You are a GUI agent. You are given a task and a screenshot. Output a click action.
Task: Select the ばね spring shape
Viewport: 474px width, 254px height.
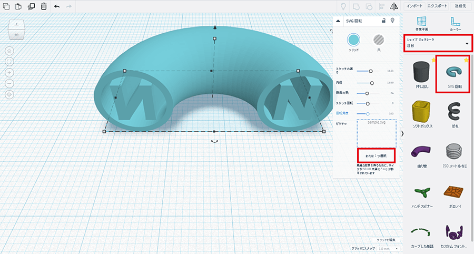click(455, 114)
